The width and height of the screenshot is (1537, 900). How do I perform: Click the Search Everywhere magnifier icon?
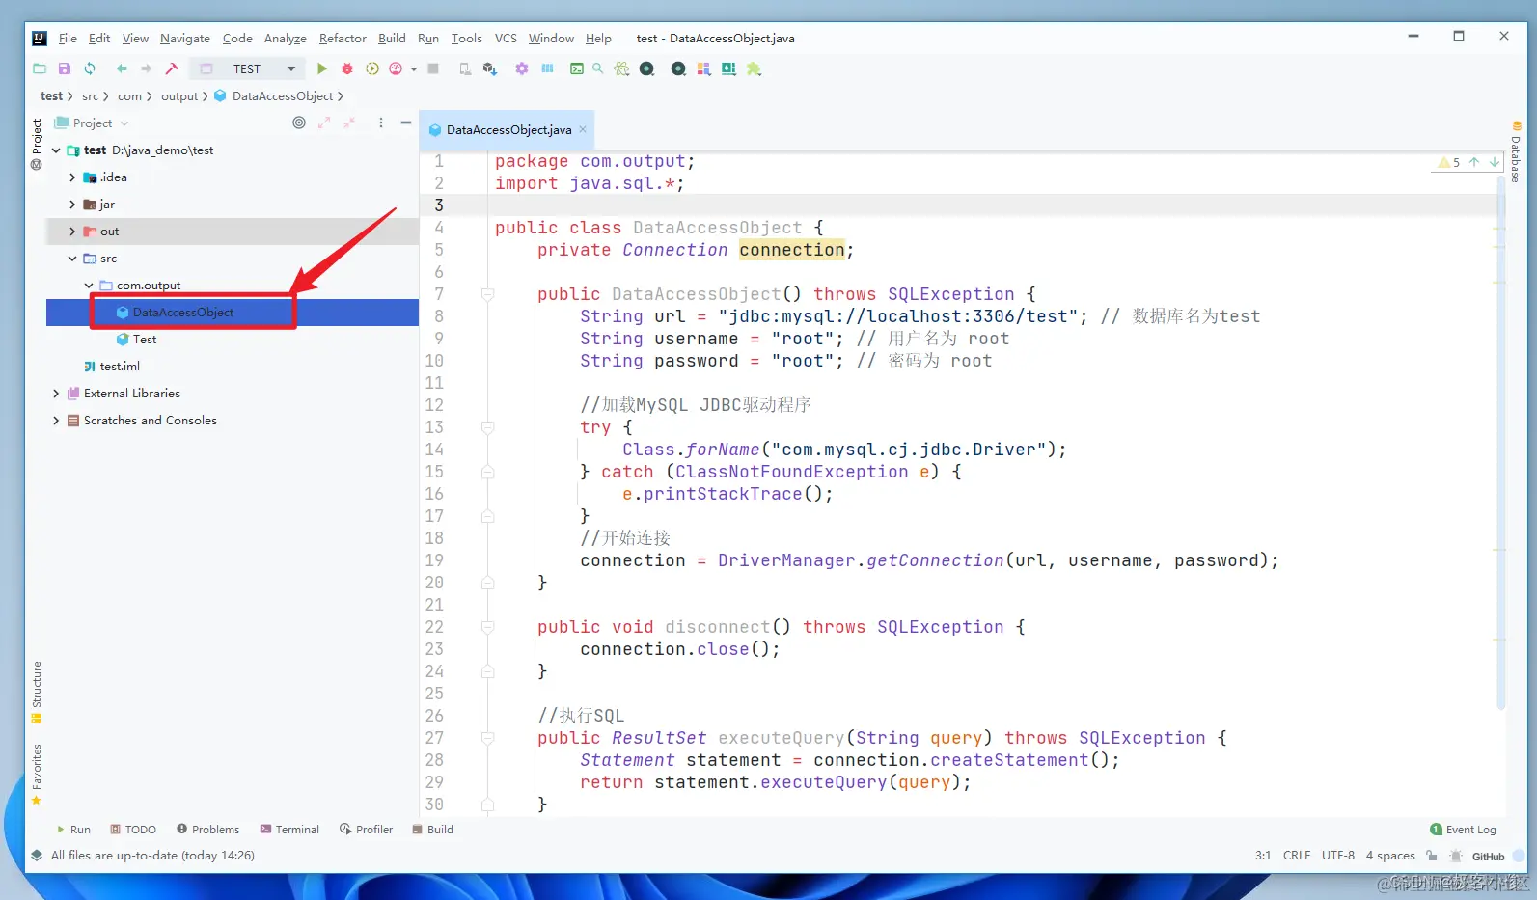pyautogui.click(x=598, y=68)
